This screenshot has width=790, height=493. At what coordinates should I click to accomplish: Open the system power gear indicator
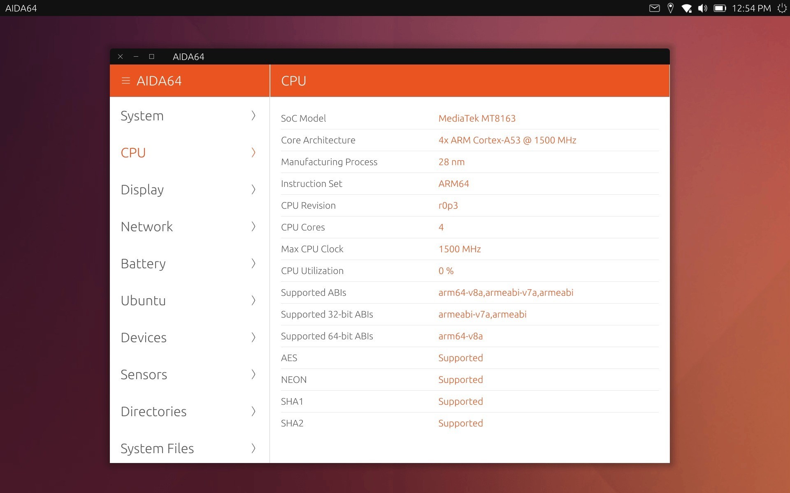(782, 8)
